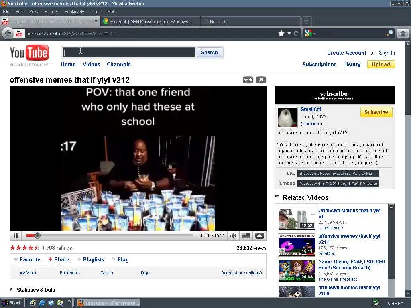
Task: Switch the player to small size mode
Action: pos(246,235)
